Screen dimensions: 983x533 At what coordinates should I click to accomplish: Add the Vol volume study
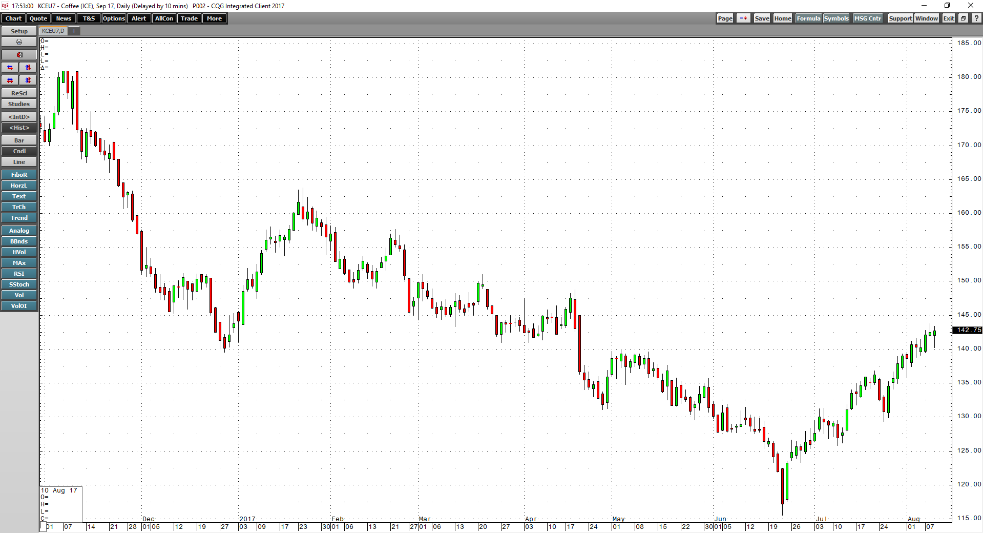pos(19,295)
